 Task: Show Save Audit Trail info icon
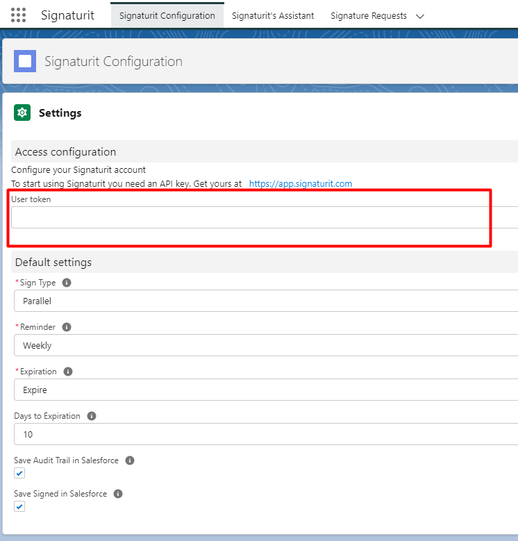tap(130, 460)
